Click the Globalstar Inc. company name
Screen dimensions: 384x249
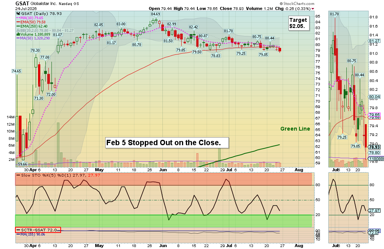coord(44,4)
